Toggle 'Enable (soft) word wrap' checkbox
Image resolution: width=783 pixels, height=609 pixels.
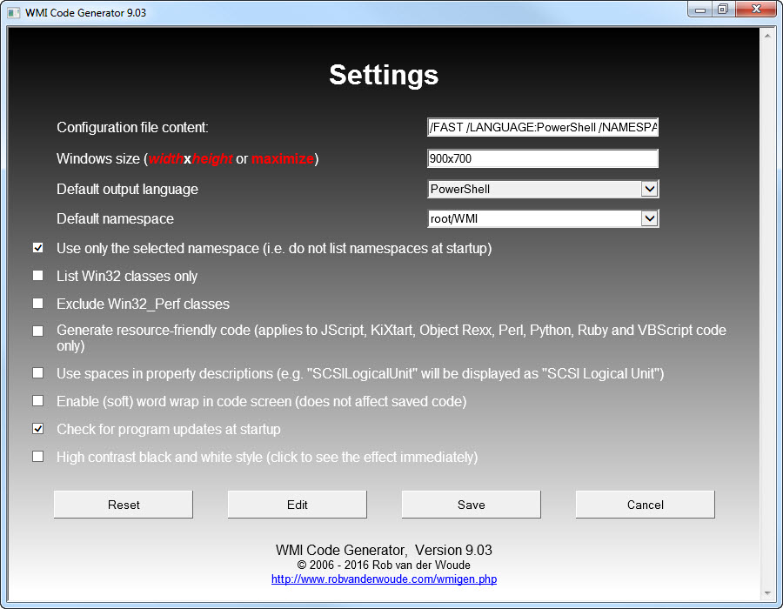38,401
